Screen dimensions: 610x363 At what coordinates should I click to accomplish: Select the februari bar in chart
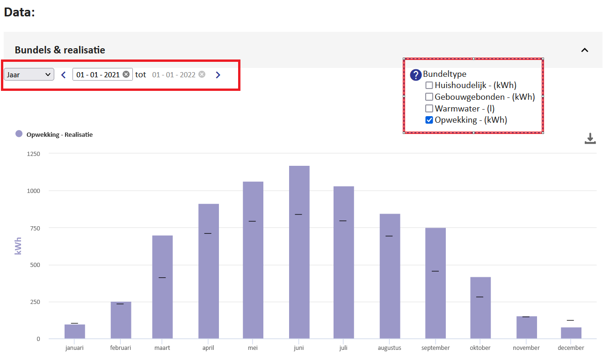tap(121, 320)
